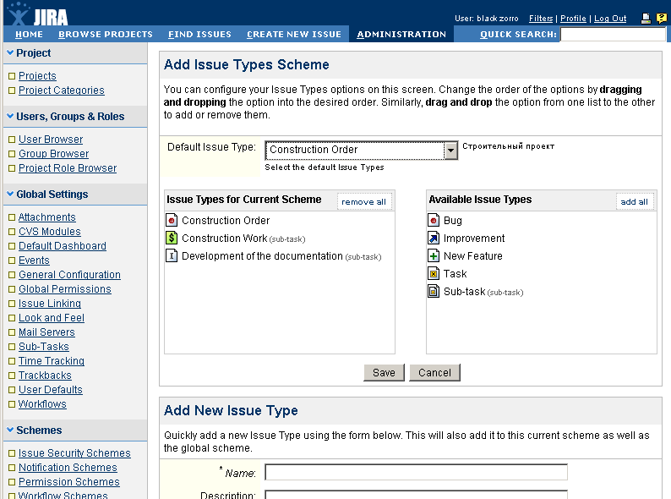Collapse the Global Settings sidebar section
The image size is (671, 499).
[10, 195]
